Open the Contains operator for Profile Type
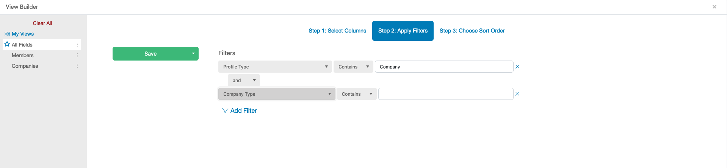Viewport: 727px width, 168px height. [353, 67]
